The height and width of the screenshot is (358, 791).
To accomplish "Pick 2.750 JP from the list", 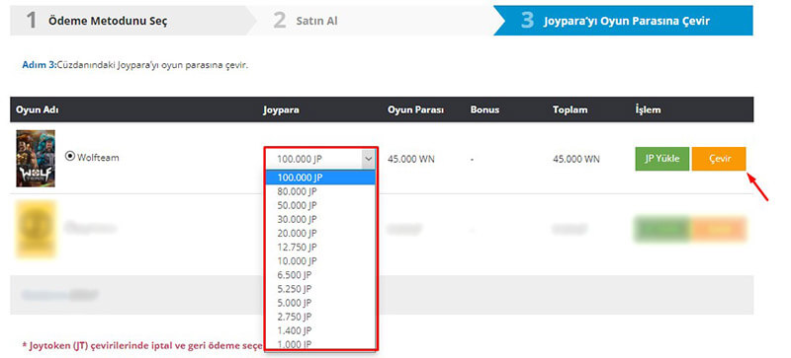I will point(319,317).
